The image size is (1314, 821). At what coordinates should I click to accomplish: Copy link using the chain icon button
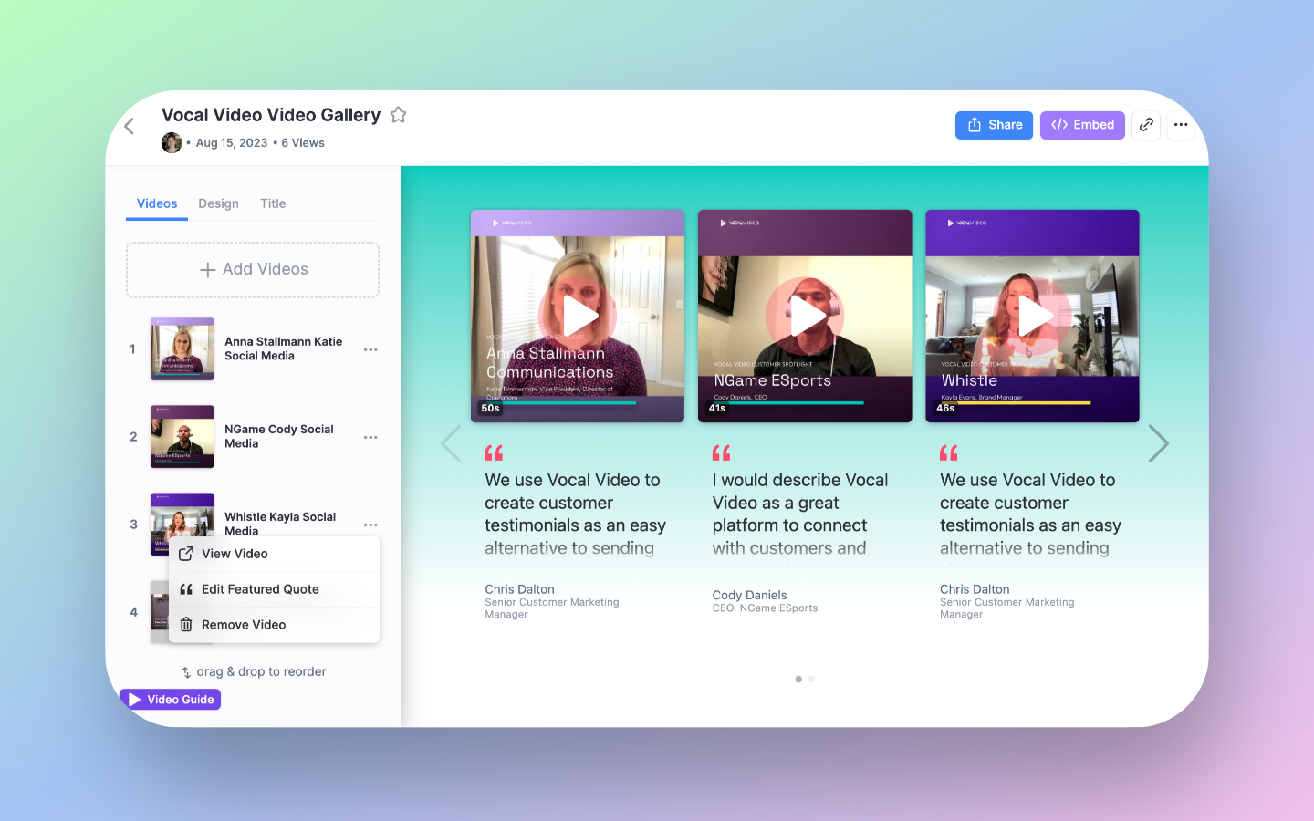[x=1146, y=125]
